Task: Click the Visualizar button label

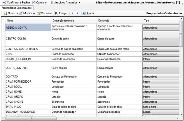Action: pos(47,13)
